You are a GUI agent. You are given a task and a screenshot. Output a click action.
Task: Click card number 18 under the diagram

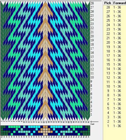pyautogui.click(x=44, y=122)
